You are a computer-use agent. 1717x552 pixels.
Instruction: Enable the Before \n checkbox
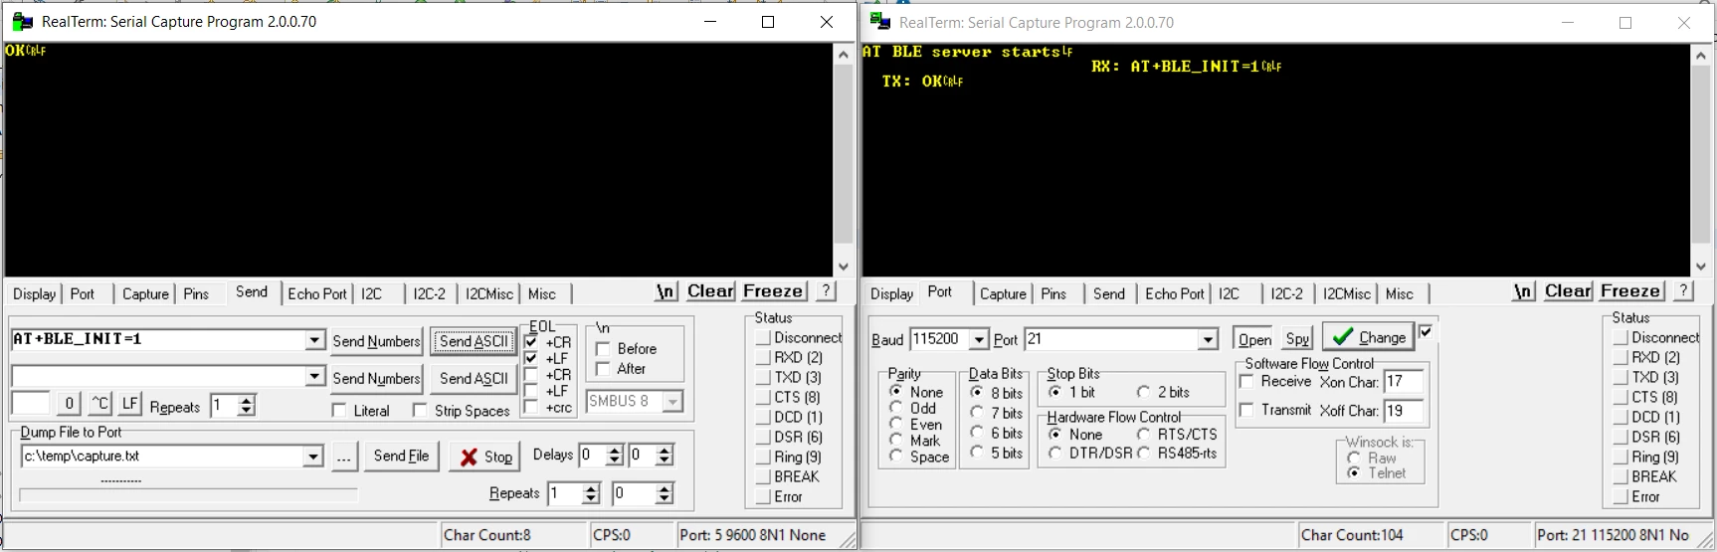(603, 349)
